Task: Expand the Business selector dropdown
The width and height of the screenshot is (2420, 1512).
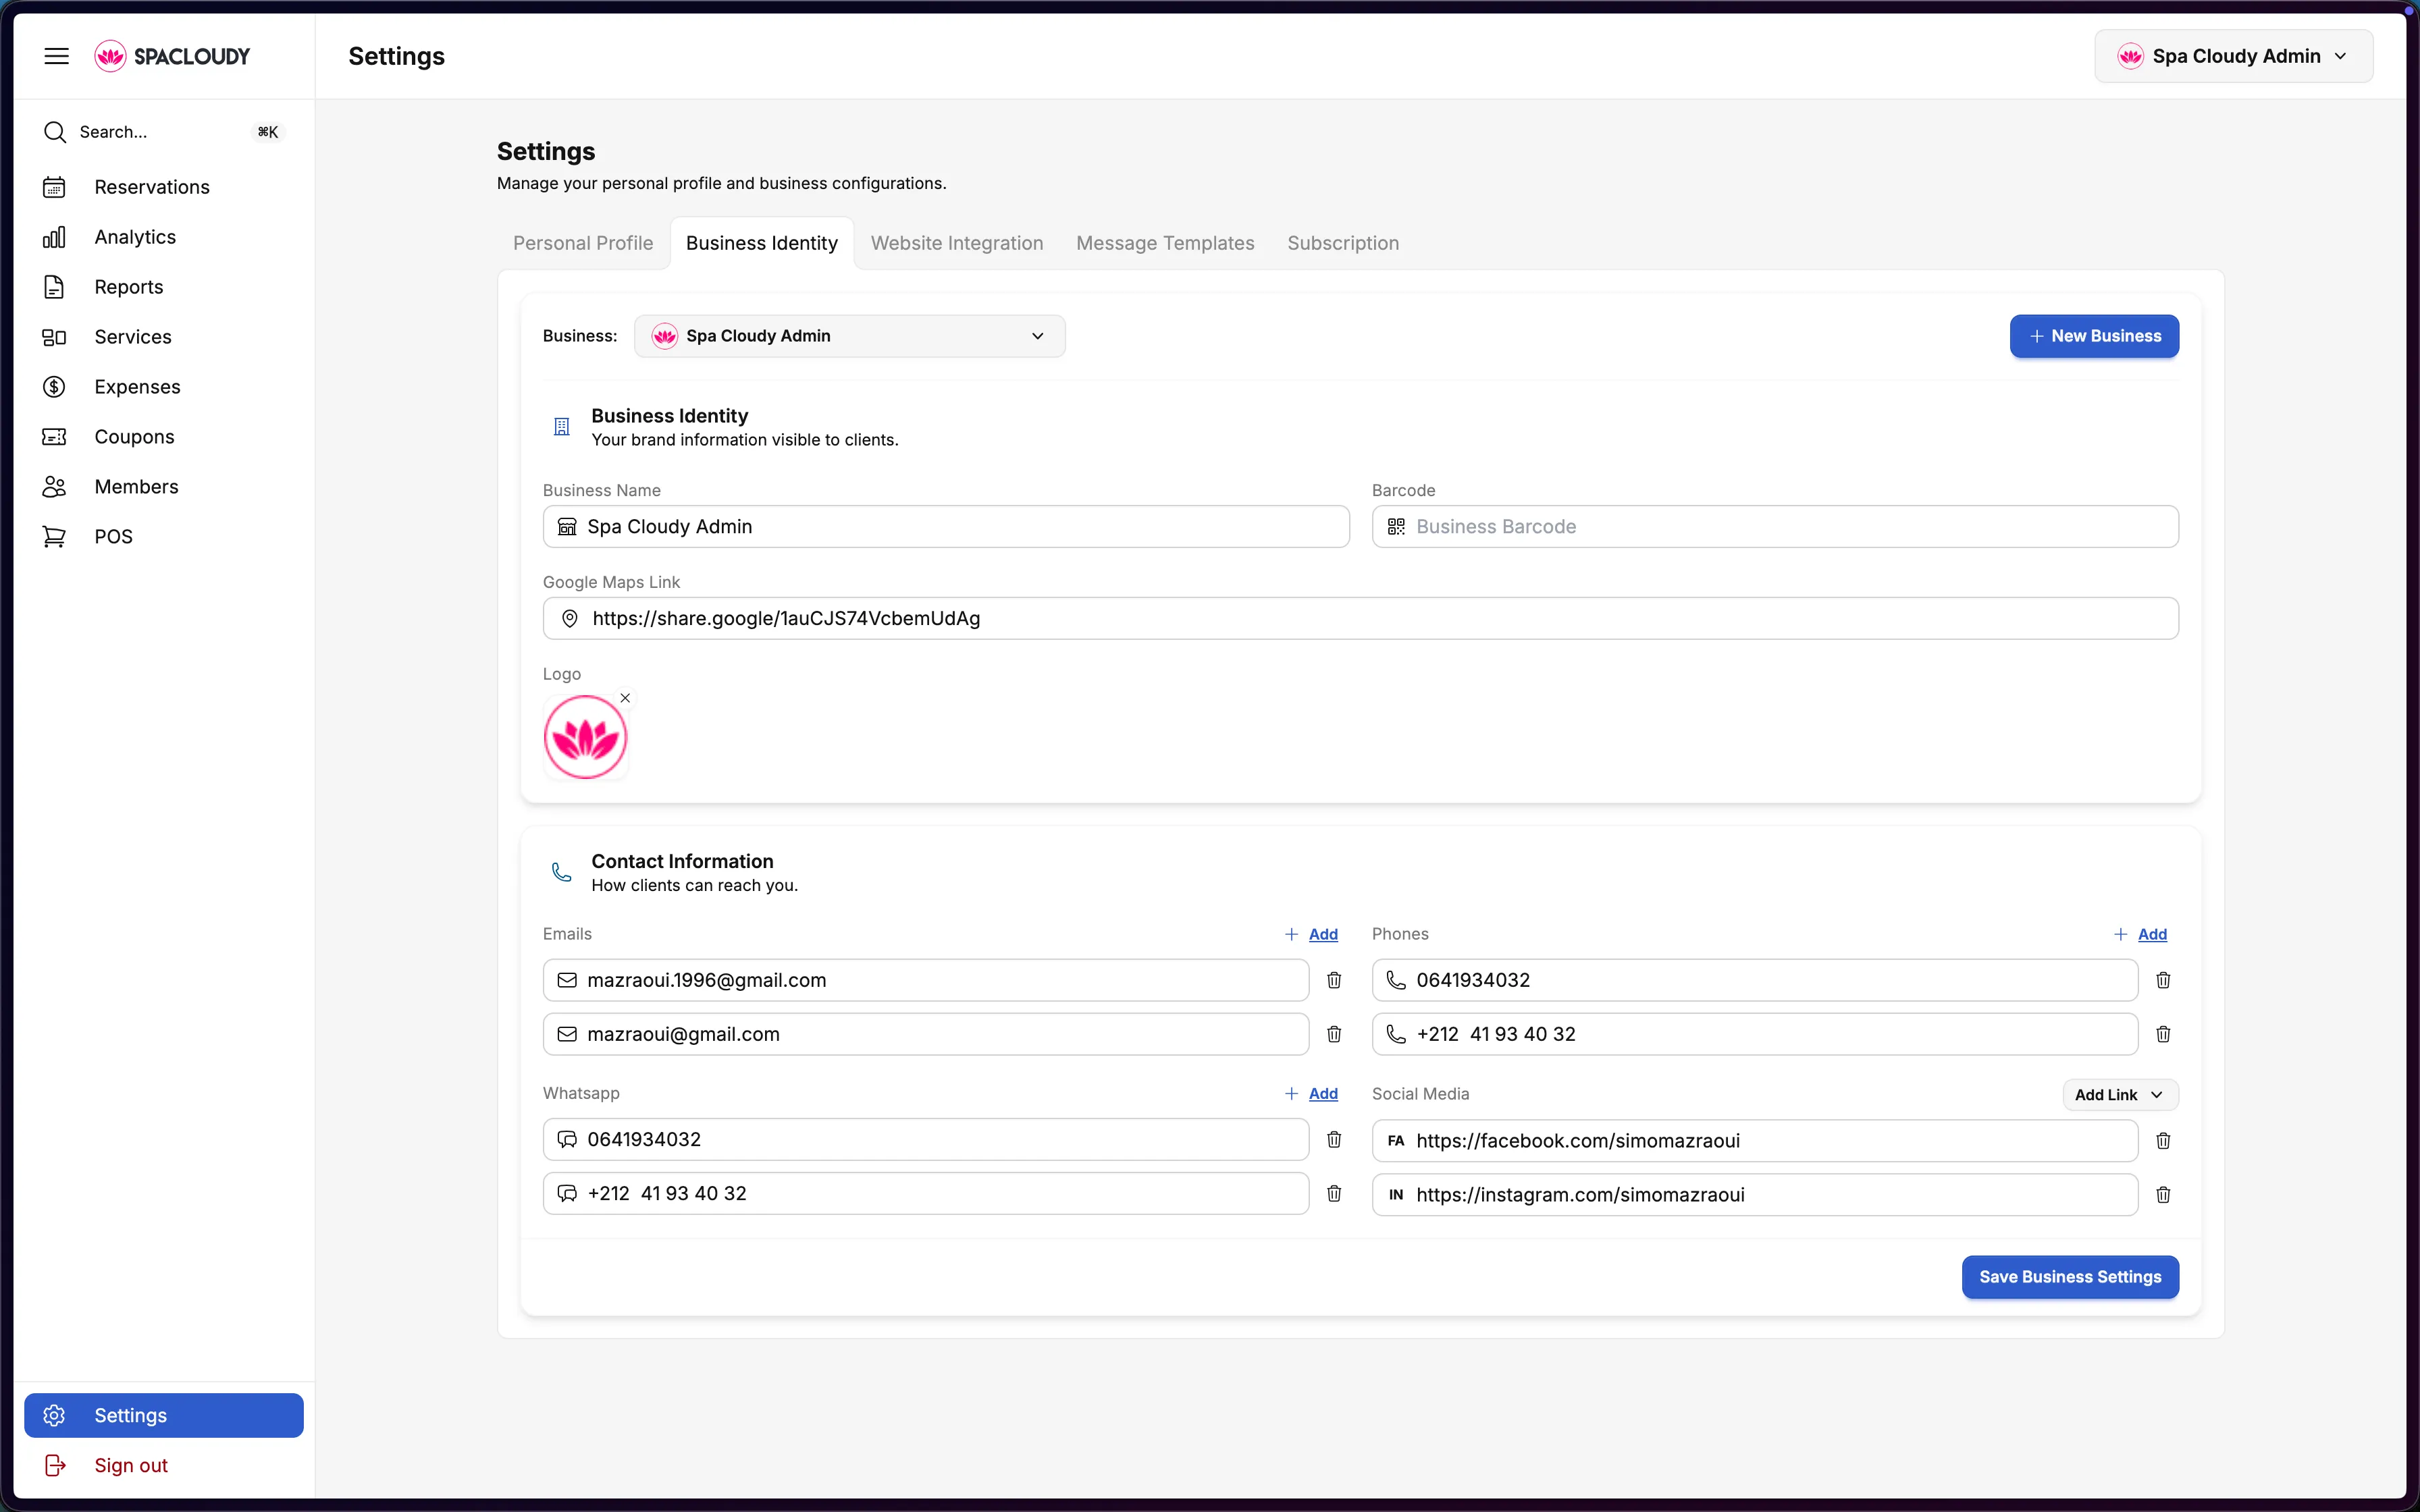Action: tap(849, 336)
